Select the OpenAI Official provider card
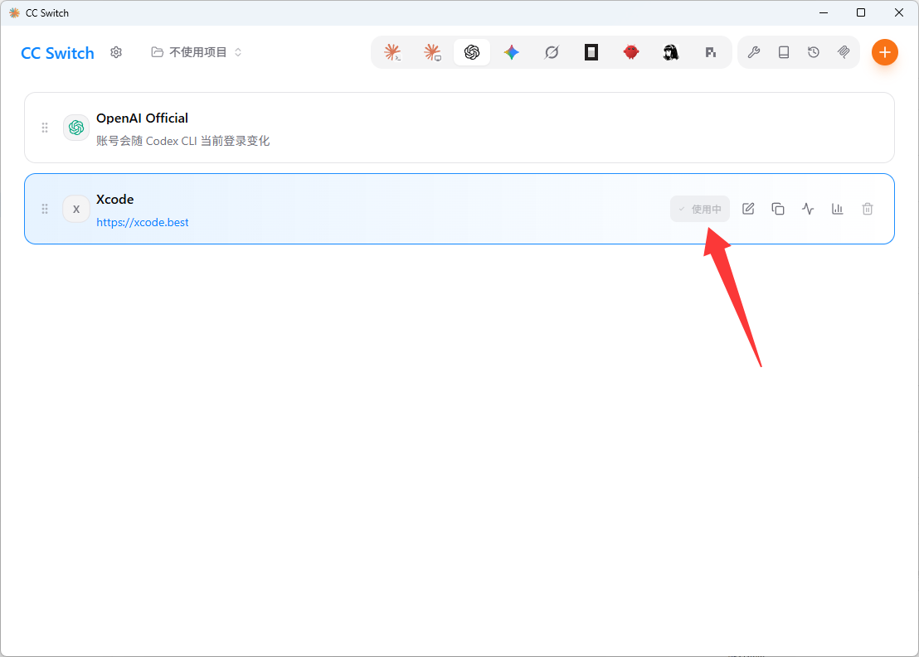Viewport: 919px width, 657px height. (459, 128)
